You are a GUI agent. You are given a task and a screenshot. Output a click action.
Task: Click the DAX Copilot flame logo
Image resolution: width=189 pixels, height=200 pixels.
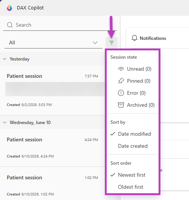pos(9,8)
